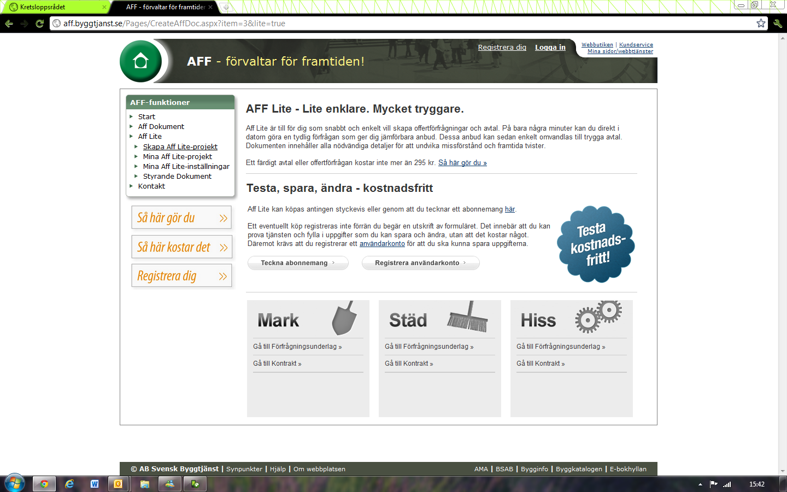Click Registrera användarkonto button

coord(421,263)
